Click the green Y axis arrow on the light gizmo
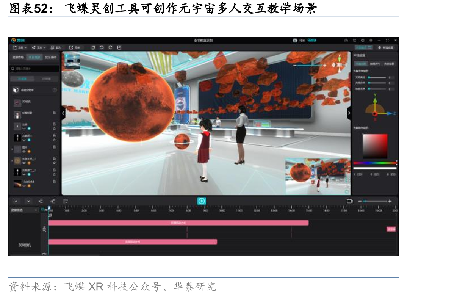The height and width of the screenshot is (298, 457). pos(375,100)
